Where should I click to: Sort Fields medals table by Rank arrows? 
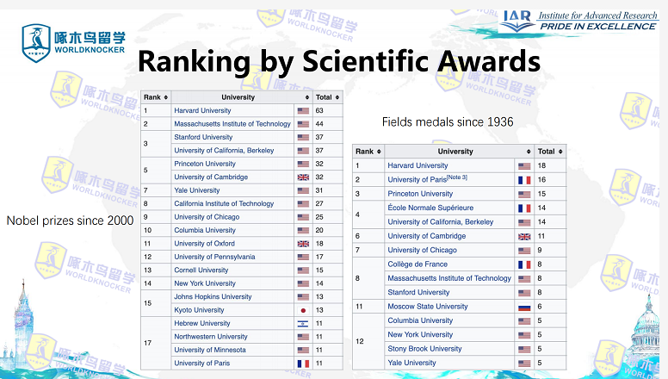pyautogui.click(x=379, y=152)
